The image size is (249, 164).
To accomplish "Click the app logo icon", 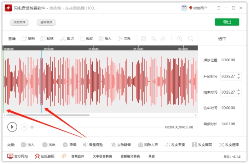I will [8, 8].
